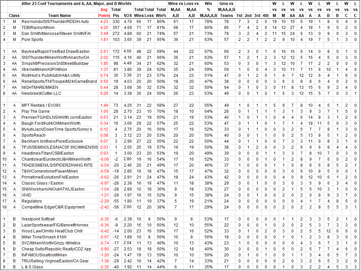The image size is (361, 271).
Task: Select the '4.89' SOS value
Action: [x=128, y=34]
